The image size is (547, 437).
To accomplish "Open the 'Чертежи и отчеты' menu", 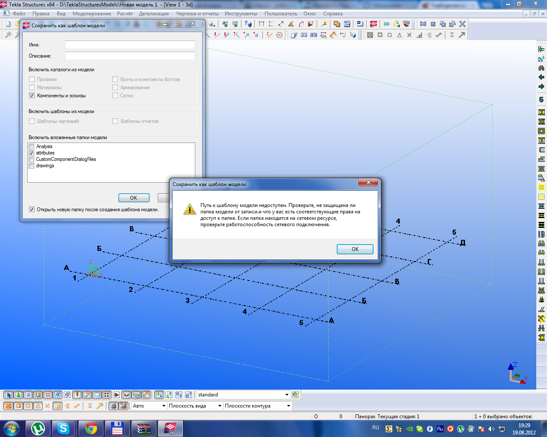I will pyautogui.click(x=197, y=14).
